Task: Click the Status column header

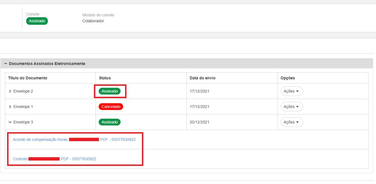Action: (x=105, y=78)
